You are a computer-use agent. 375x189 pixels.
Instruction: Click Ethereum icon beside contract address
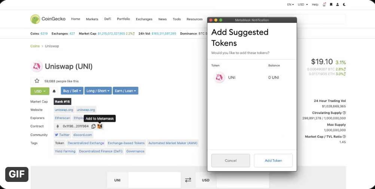pyautogui.click(x=57, y=126)
